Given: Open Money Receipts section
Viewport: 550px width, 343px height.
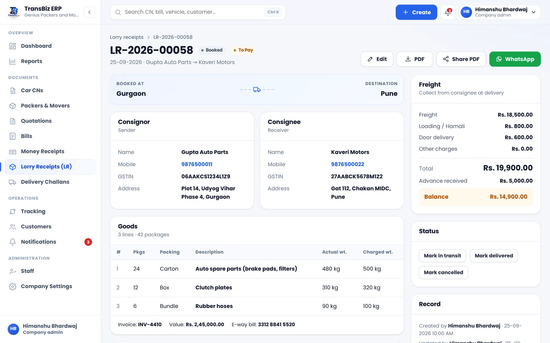Looking at the screenshot, I should click(50, 152).
